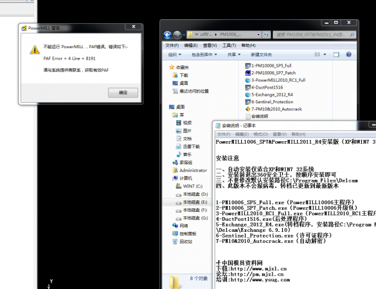Select file 2-PM10006_SP7_Patch
Viewport: 376px width, 289px height.
(x=271, y=73)
